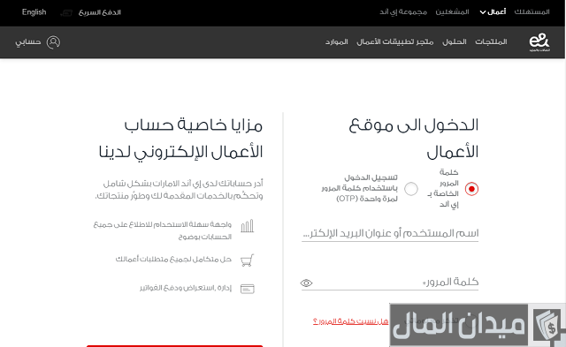Open the المستهلك consumer tab
The height and width of the screenshot is (347, 566).
click(x=532, y=12)
